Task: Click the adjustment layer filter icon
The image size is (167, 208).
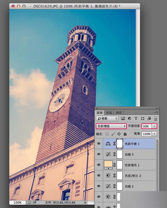Action: coord(129,118)
